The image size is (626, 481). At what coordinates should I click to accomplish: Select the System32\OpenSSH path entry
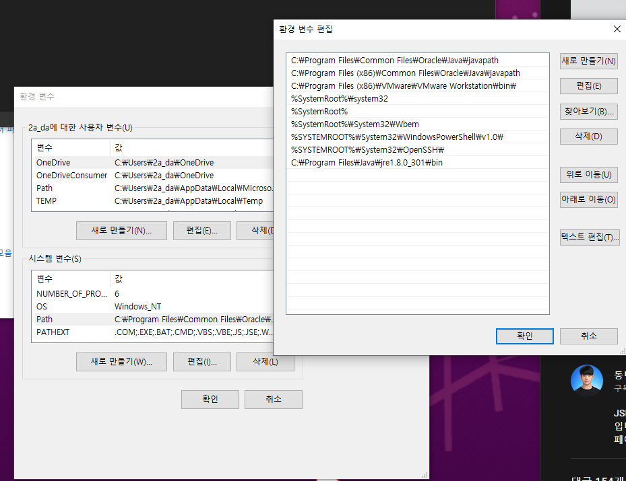418,149
